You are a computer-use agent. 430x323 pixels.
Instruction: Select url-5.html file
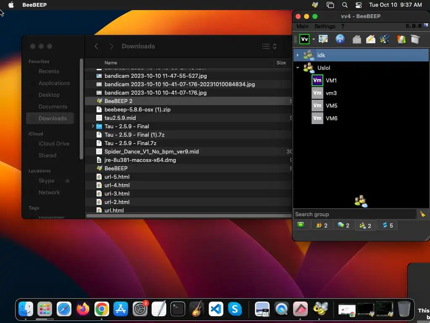tap(189, 177)
